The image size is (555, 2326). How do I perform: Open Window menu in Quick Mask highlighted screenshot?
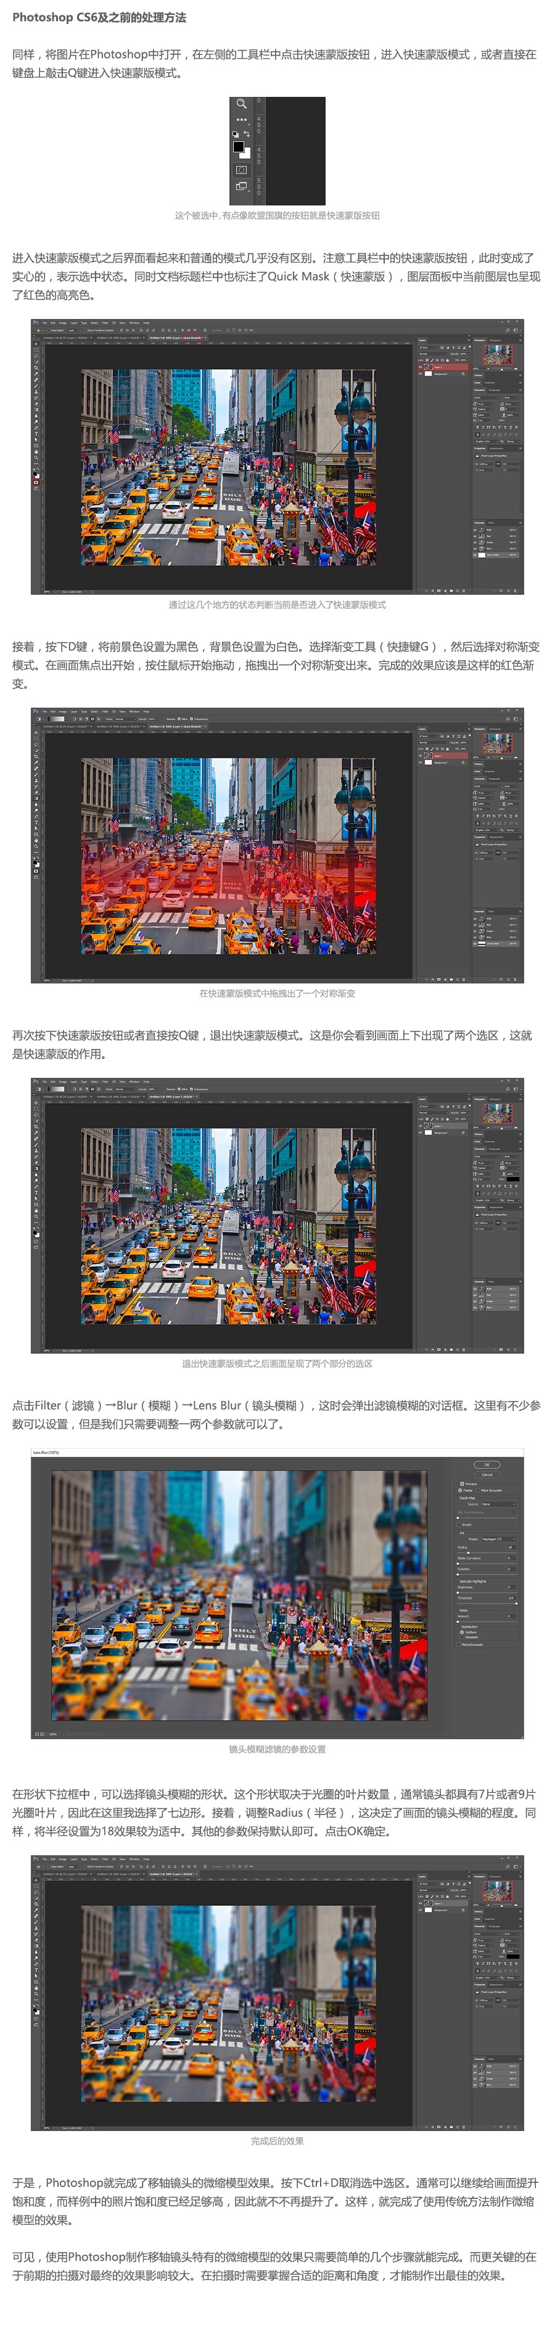coord(134,322)
